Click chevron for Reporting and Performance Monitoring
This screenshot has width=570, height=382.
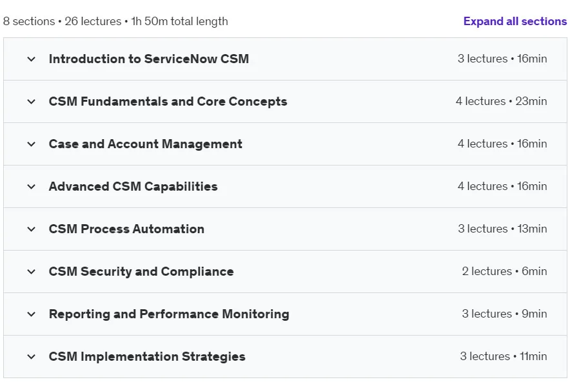coord(31,314)
